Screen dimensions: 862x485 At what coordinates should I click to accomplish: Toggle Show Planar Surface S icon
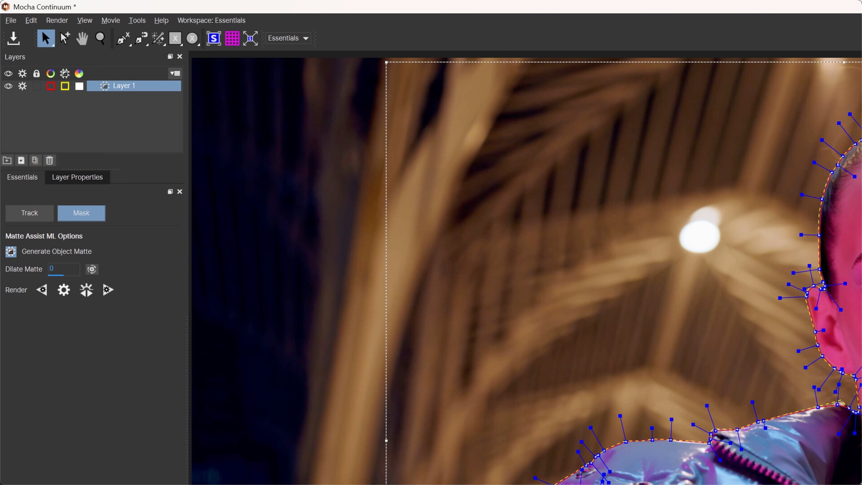pos(214,39)
